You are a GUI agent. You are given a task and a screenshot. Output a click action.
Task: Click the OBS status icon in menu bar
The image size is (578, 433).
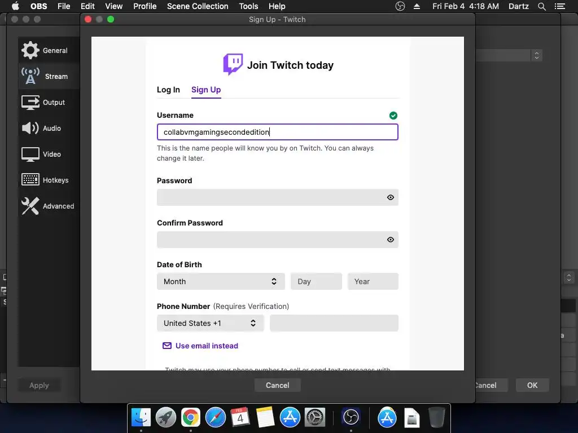point(400,6)
